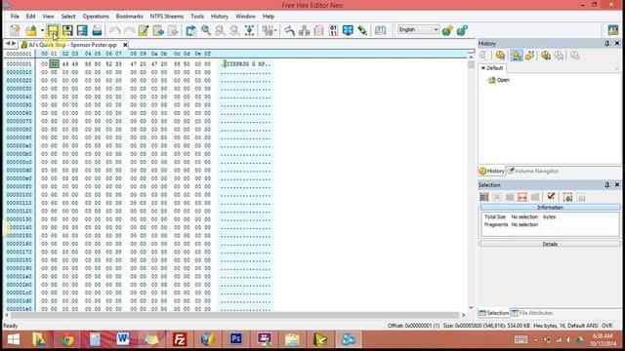Collapse the Information section header
This screenshot has height=351, width=625.
point(550,208)
